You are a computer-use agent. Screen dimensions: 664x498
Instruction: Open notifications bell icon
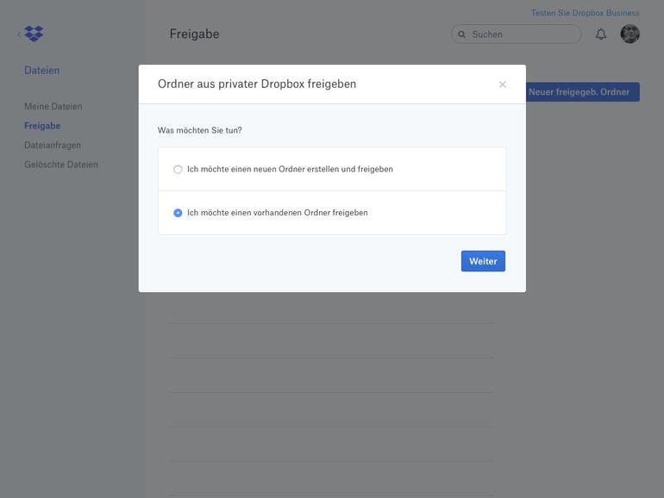[601, 34]
